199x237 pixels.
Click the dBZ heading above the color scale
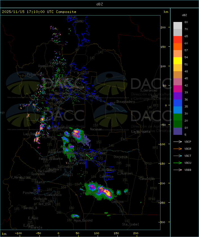[x=184, y=15]
